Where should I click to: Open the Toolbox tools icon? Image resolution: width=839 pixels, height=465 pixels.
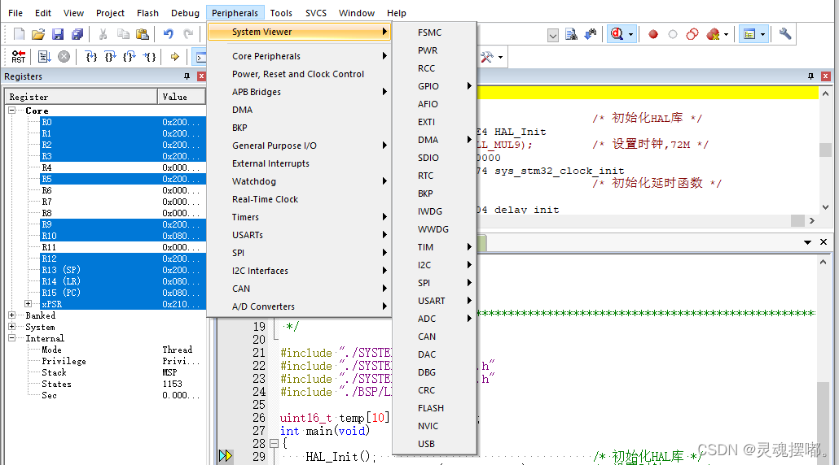[486, 57]
